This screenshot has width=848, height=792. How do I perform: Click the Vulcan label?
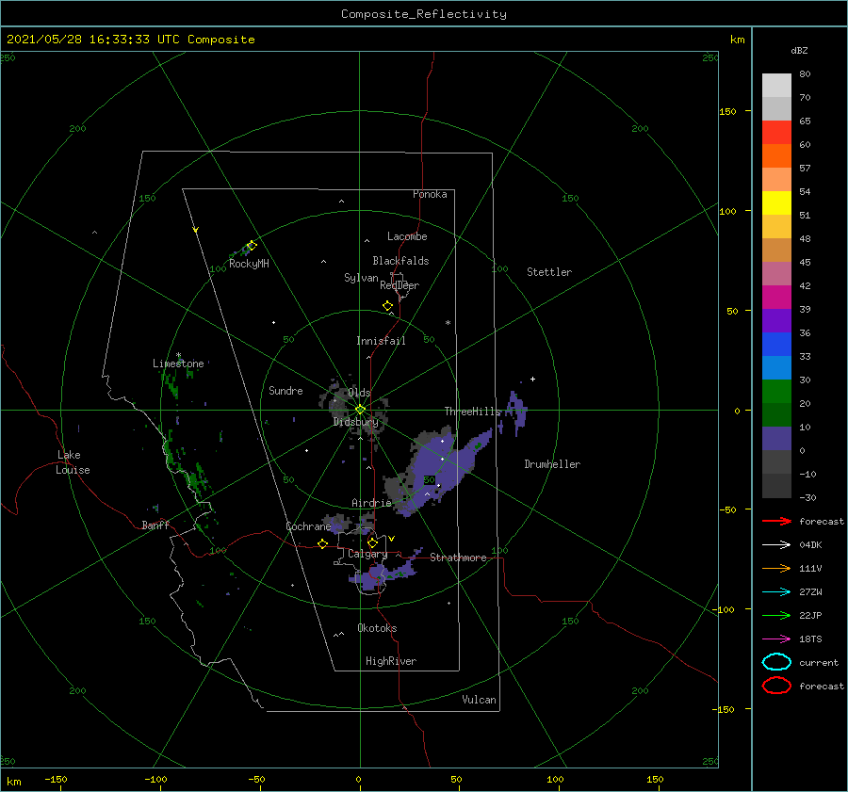(479, 700)
